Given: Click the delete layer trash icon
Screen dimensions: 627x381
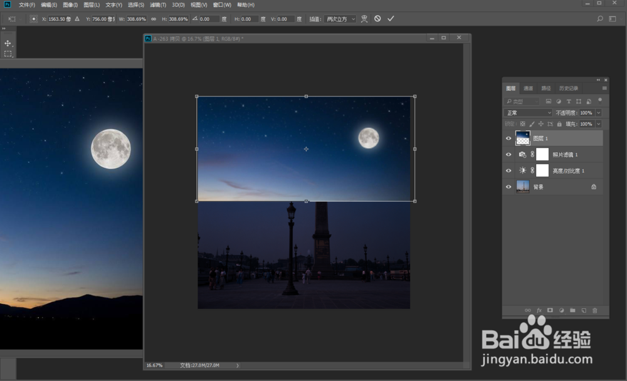Looking at the screenshot, I should 595,310.
